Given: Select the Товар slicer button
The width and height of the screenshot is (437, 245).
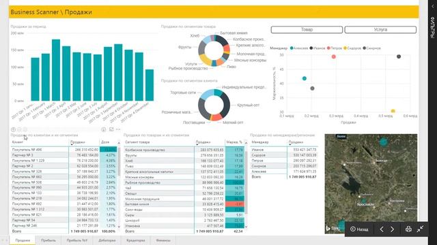Looking at the screenshot, I should click(307, 29).
